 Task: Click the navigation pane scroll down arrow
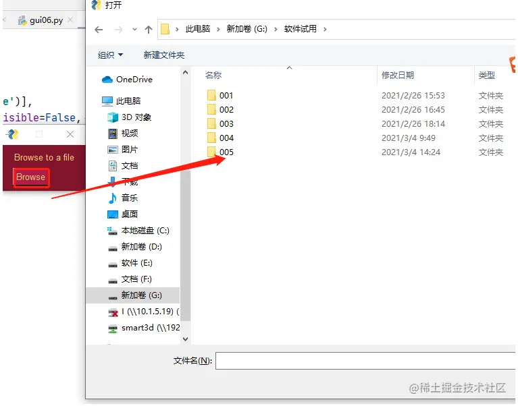coord(185,339)
